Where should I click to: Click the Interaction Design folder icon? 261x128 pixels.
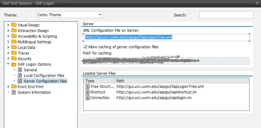point(14,31)
